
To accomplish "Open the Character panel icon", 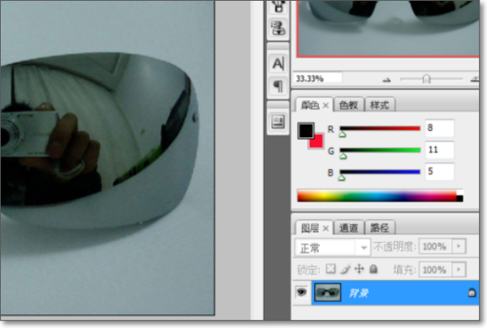I will coord(277,63).
